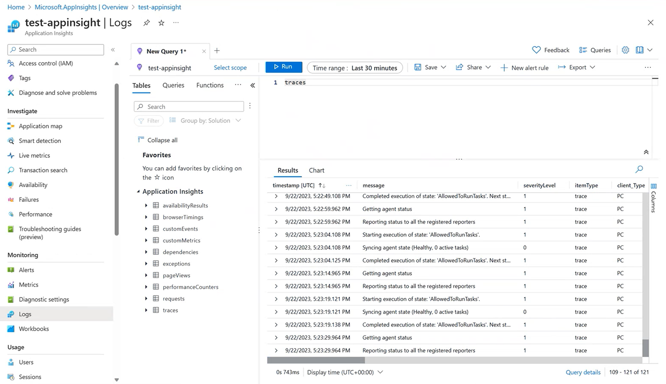Click the search magnifier in Results pane
Screen dimensions: 666x384
[639, 169]
